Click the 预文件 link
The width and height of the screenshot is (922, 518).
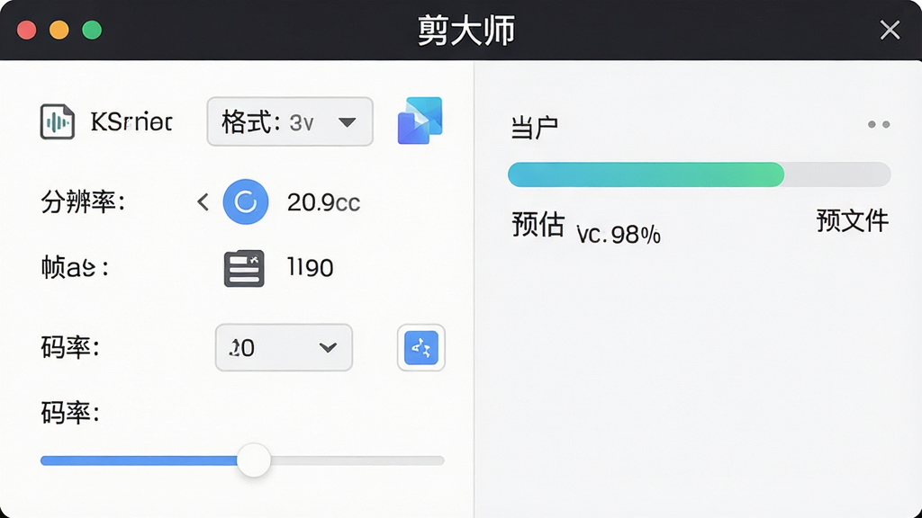point(852,221)
